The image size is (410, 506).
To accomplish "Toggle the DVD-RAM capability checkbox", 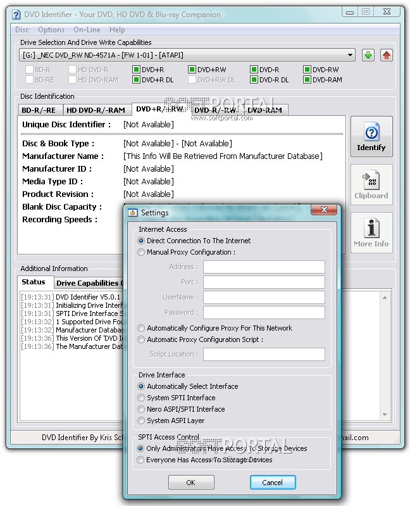I will click(307, 79).
